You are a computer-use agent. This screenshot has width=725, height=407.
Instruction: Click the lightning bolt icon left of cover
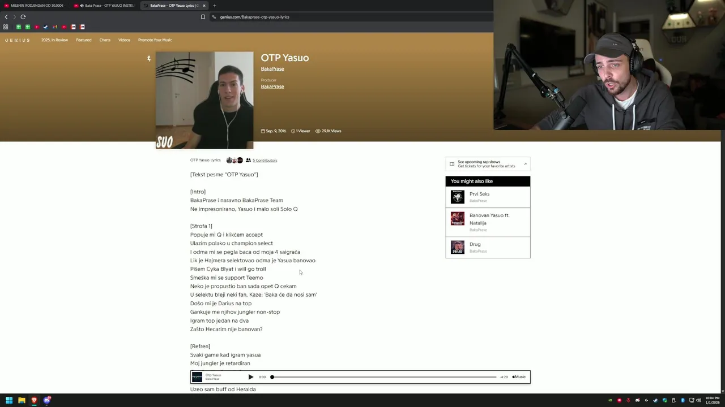pyautogui.click(x=149, y=58)
